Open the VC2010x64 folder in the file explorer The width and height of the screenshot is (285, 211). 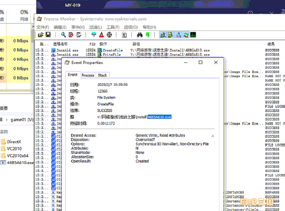pos(15,156)
